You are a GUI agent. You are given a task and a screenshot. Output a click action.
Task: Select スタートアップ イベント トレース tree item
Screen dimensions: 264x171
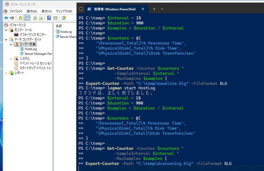pos(36,68)
